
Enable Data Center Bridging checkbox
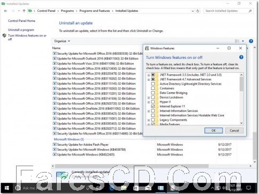click(x=153, y=93)
